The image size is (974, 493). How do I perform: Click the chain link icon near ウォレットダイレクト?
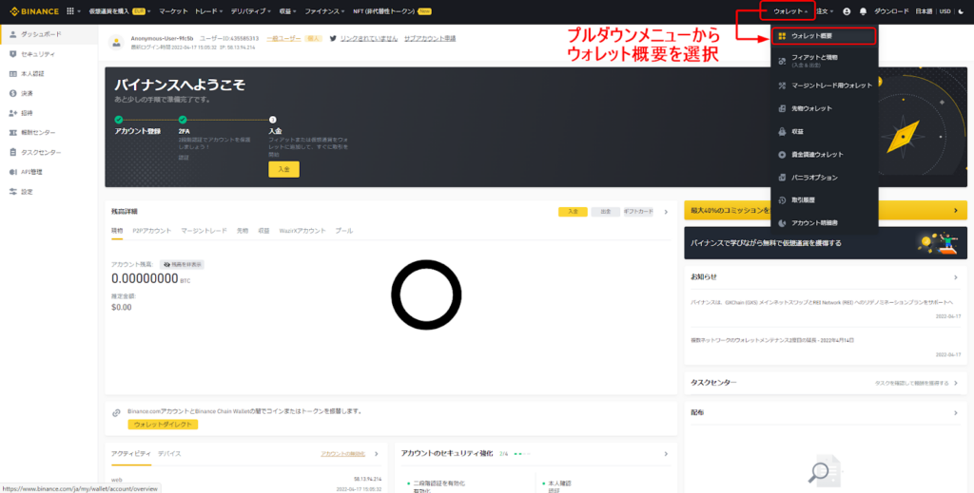point(115,412)
